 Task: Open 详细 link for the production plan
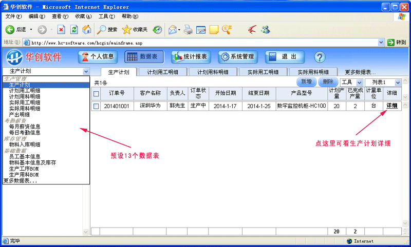391,106
